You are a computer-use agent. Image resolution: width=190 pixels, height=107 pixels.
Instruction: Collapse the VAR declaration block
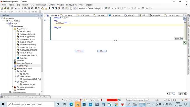[x=45, y=20]
